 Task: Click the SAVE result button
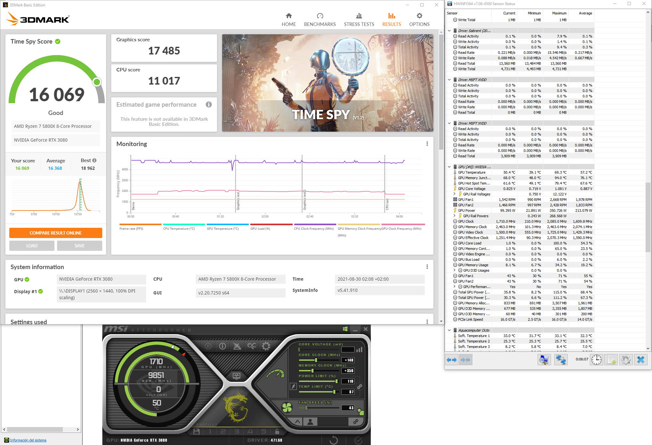coord(79,246)
